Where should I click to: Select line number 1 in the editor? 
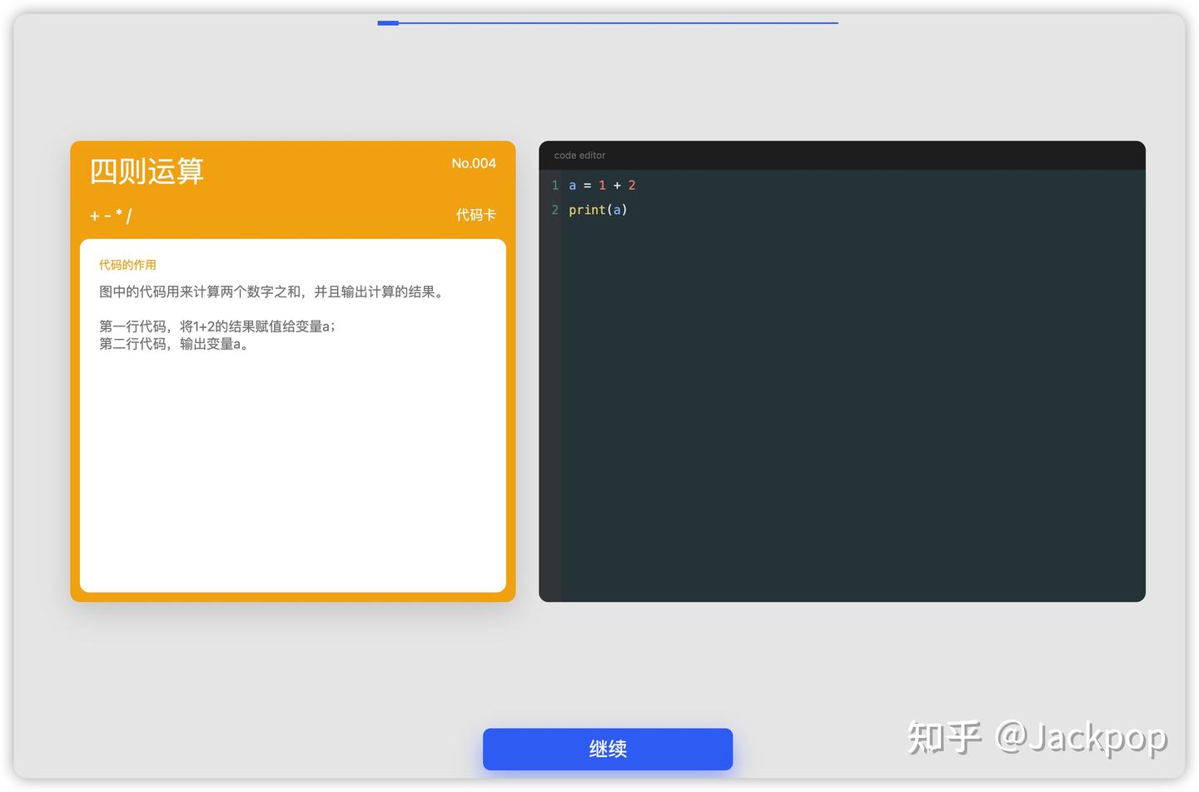coord(555,185)
